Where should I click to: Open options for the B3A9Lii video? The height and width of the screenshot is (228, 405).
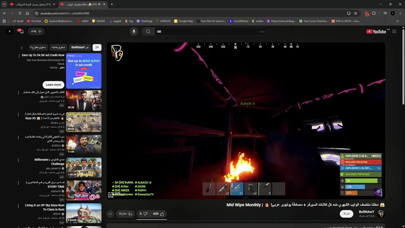tap(18, 138)
